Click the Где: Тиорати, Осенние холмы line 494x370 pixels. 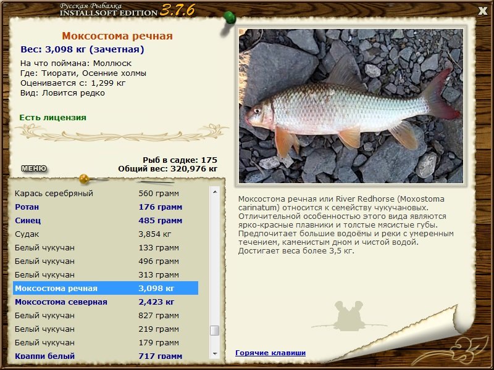[83, 73]
